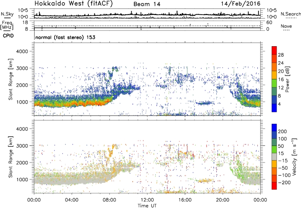Click the −200 label on Velocity colorbar

point(284,182)
